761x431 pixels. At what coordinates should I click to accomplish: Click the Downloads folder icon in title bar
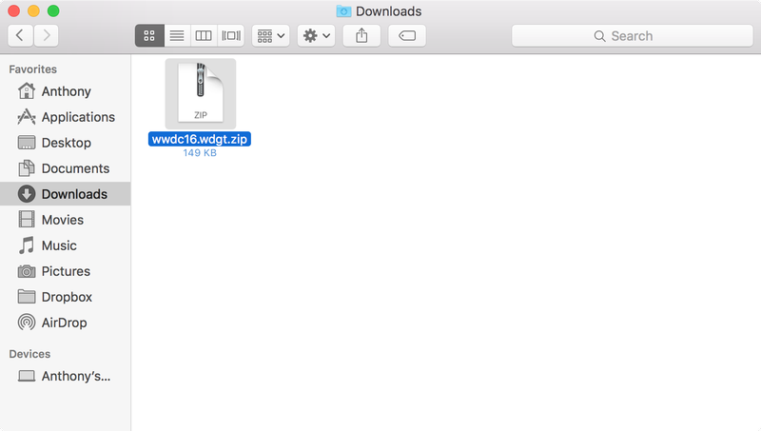(343, 11)
